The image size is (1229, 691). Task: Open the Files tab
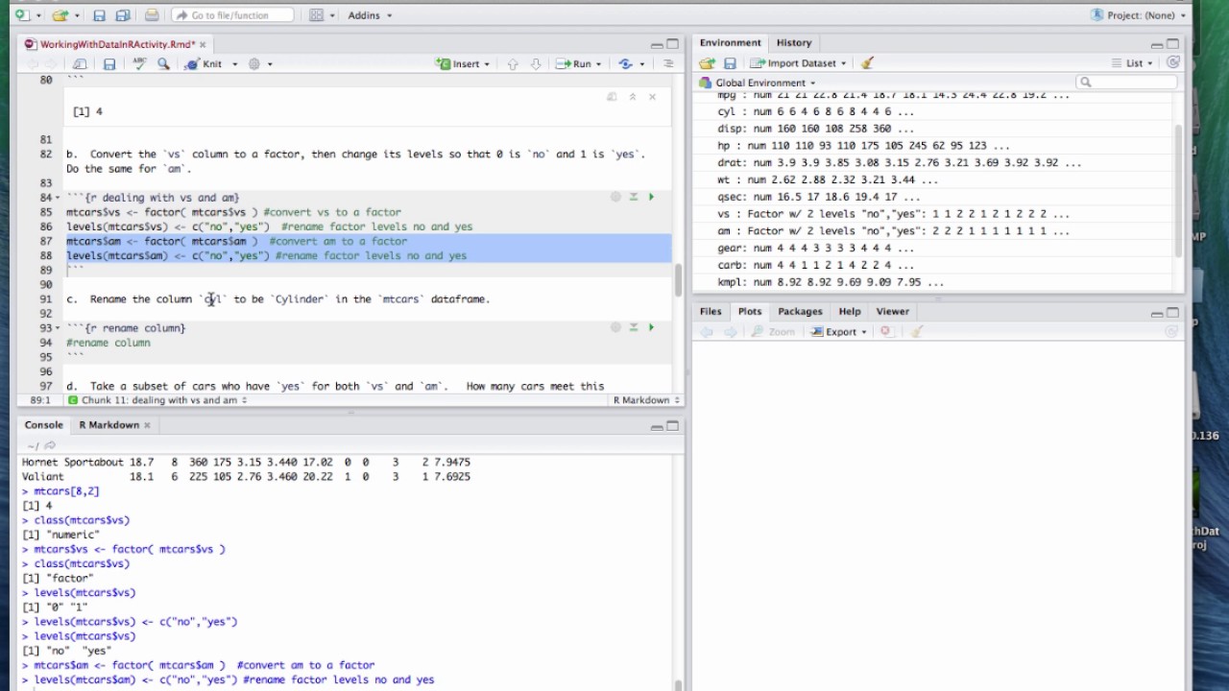711,312
